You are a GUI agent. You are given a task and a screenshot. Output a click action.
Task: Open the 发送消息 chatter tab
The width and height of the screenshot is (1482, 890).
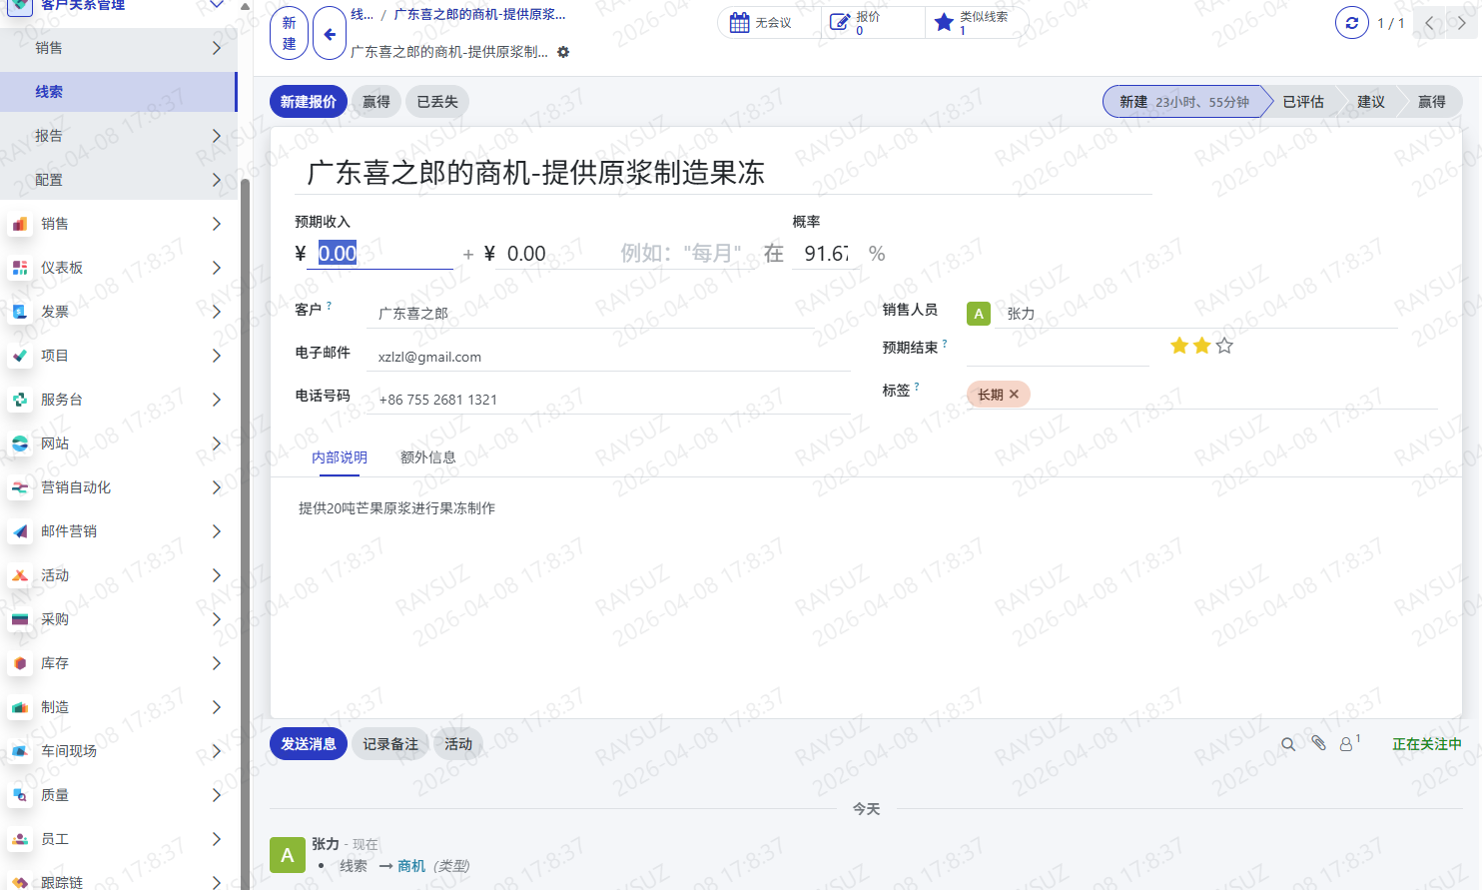click(x=309, y=744)
